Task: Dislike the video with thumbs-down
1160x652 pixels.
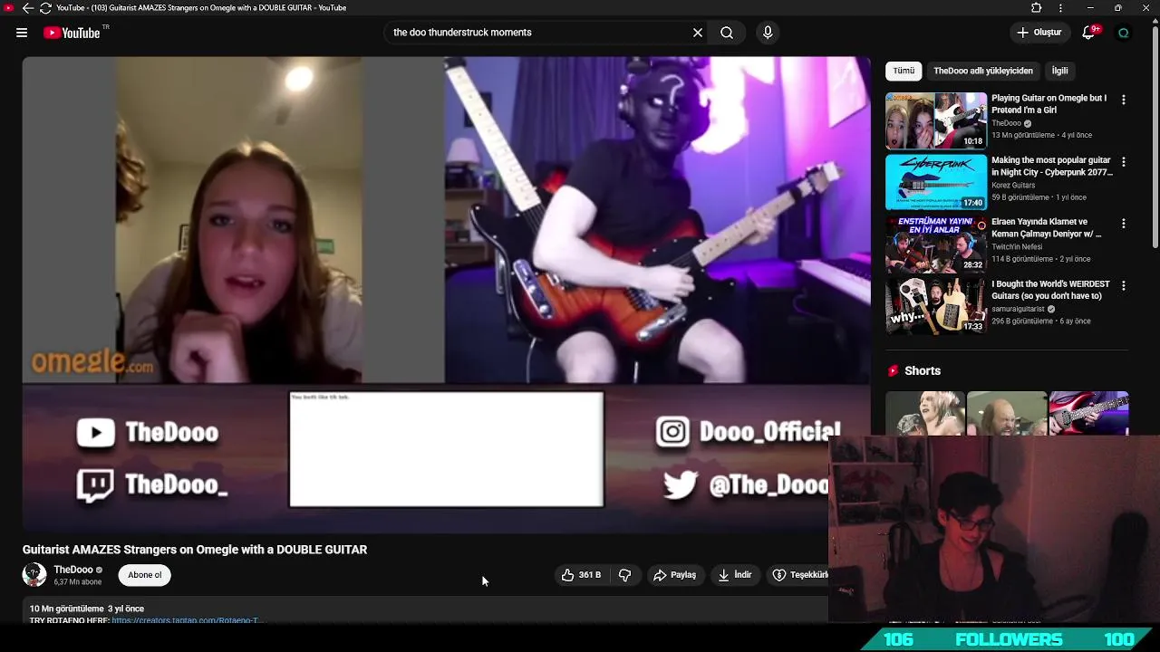Action: pyautogui.click(x=624, y=575)
